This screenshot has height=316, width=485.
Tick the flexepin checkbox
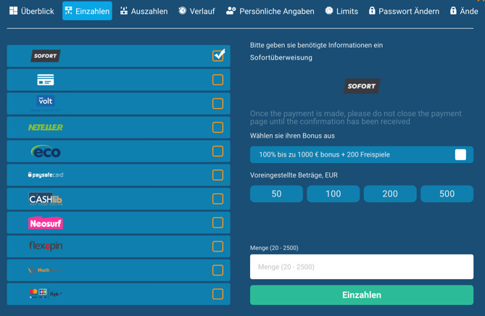pos(217,246)
